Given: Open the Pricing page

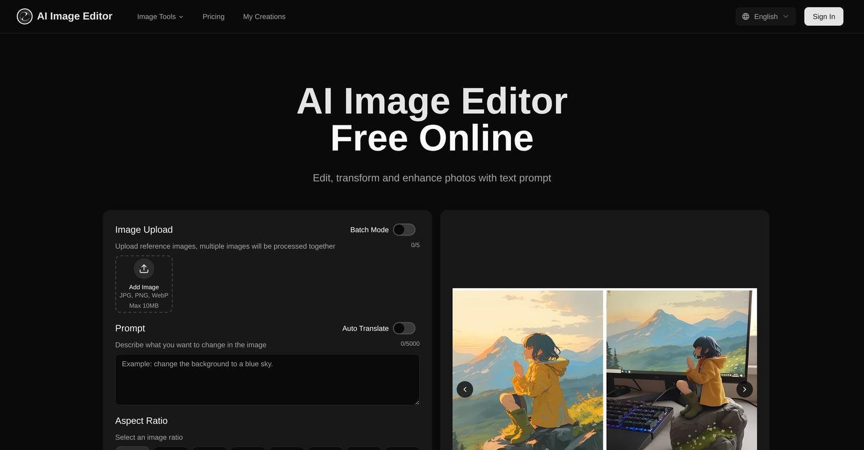Looking at the screenshot, I should tap(214, 16).
